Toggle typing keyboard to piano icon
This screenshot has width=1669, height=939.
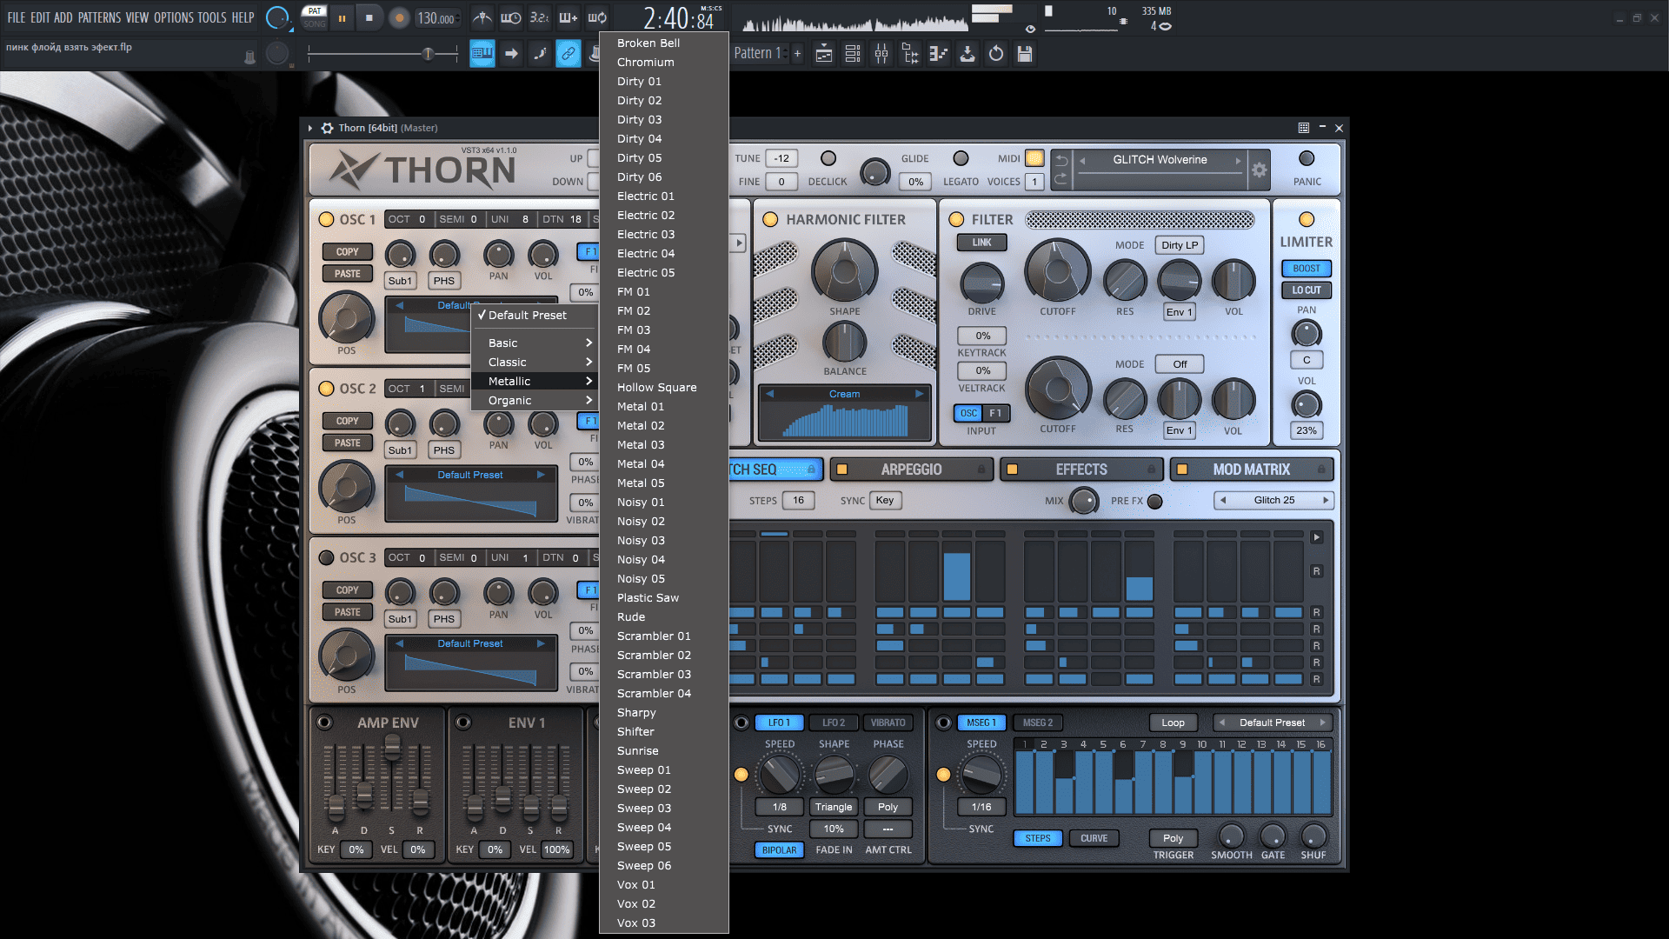[482, 54]
